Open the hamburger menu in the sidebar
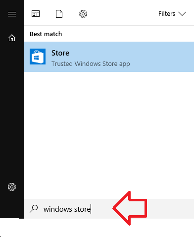194x238 pixels. [12, 14]
